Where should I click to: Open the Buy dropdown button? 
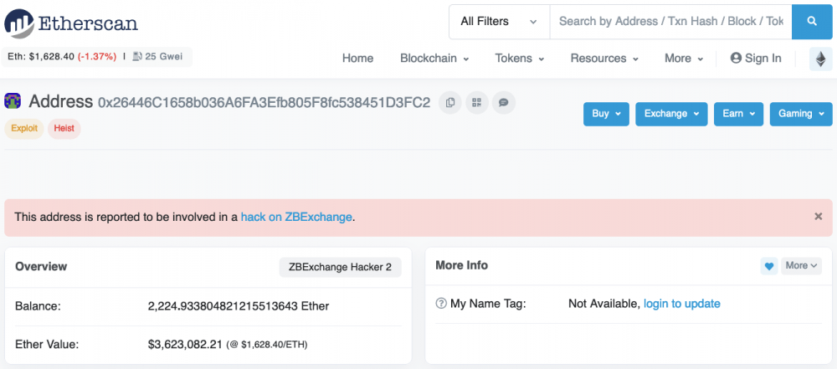click(x=606, y=114)
